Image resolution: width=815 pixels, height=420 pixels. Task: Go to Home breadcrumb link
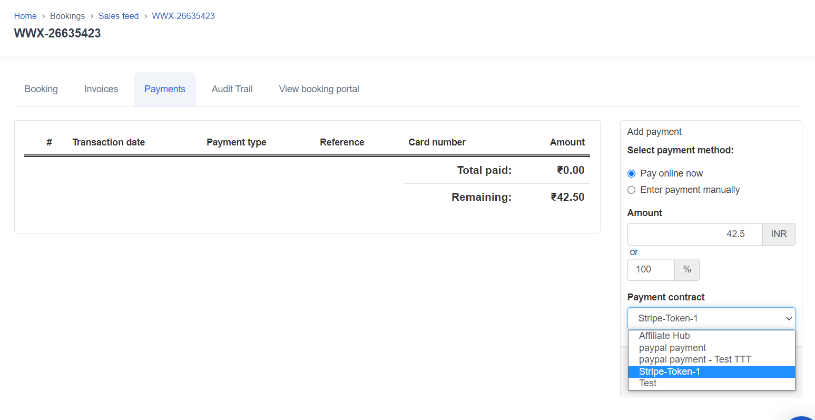[x=25, y=16]
